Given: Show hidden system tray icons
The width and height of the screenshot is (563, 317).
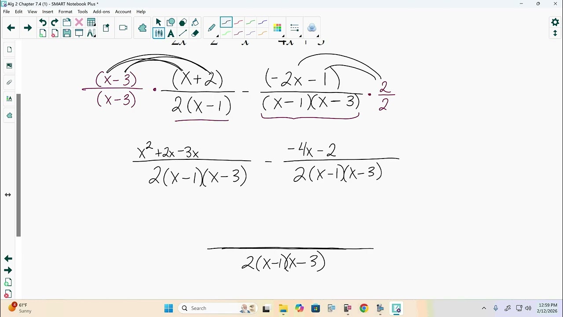Looking at the screenshot, I should pos(484,308).
